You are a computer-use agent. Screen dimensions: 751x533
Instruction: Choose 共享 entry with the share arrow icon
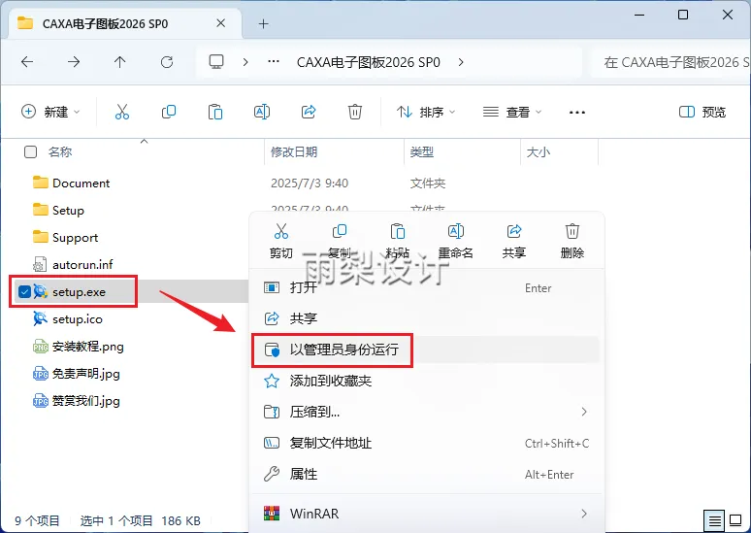point(426,318)
